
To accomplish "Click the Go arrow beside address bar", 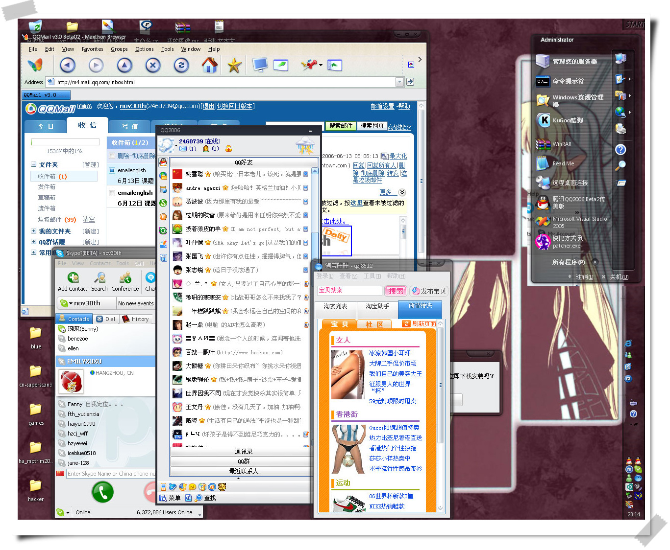I will click(410, 82).
